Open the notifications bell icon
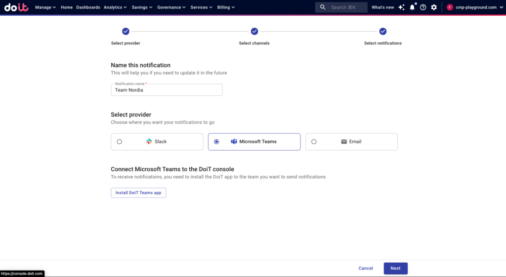506x277 pixels. [x=412, y=7]
